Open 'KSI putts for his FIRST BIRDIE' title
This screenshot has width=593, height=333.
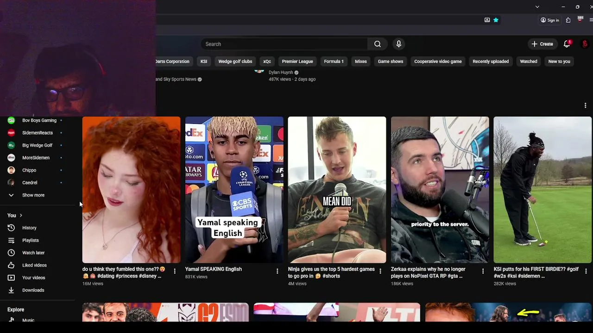pos(536,272)
